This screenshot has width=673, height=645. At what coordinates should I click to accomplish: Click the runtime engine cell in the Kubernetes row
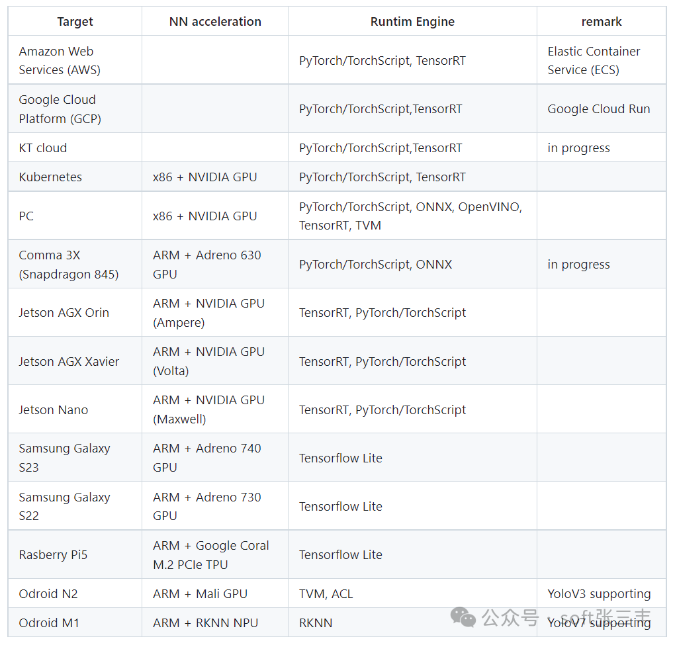(x=412, y=177)
